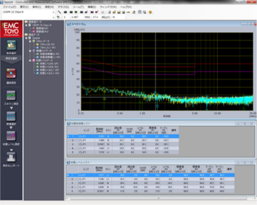
Task: Open the condition selection folder icon in sidebar
Action: pyautogui.click(x=11, y=45)
